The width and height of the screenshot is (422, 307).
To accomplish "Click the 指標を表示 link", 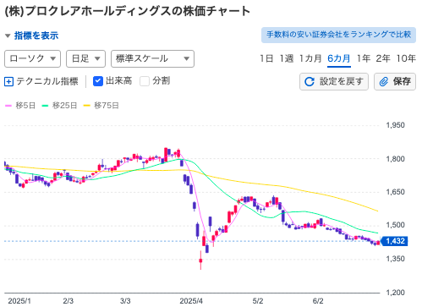I will 36,36.
